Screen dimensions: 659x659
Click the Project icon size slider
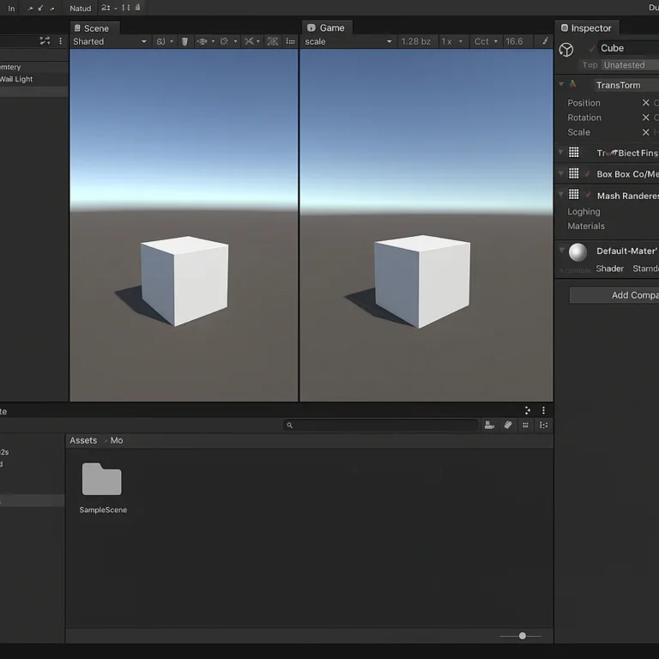521,636
